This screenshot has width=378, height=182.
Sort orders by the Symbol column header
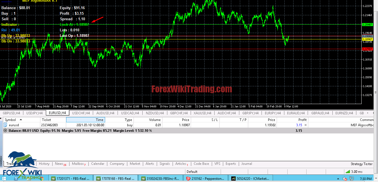(22, 120)
